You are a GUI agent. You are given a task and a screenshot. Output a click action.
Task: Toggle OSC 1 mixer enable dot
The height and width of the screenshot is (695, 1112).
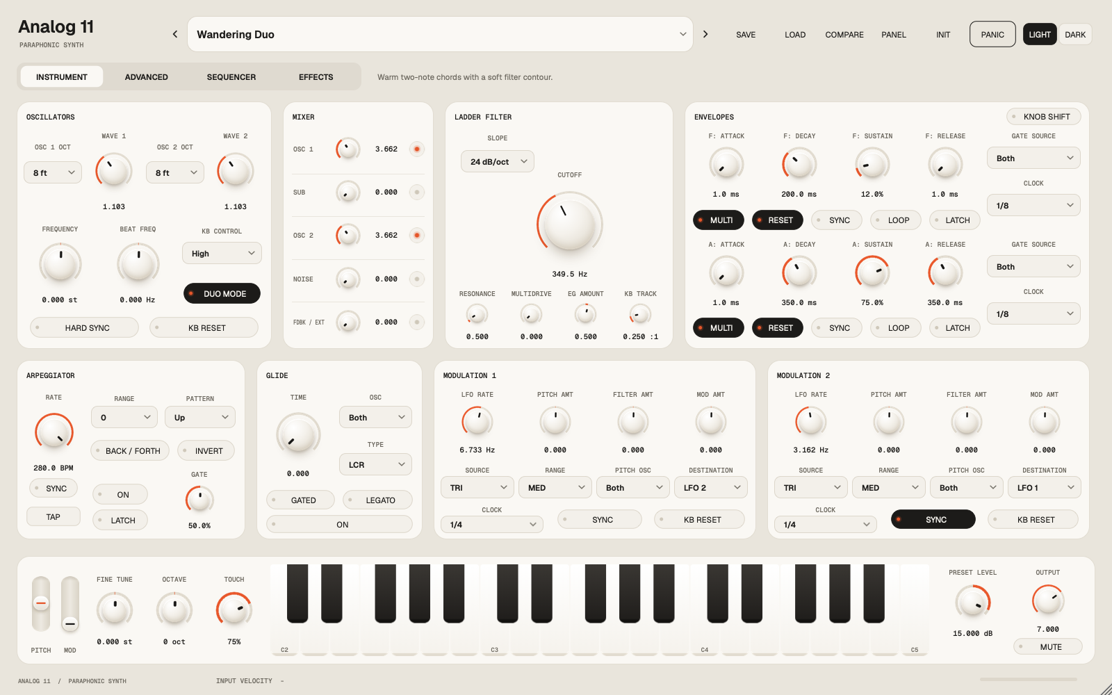click(417, 149)
